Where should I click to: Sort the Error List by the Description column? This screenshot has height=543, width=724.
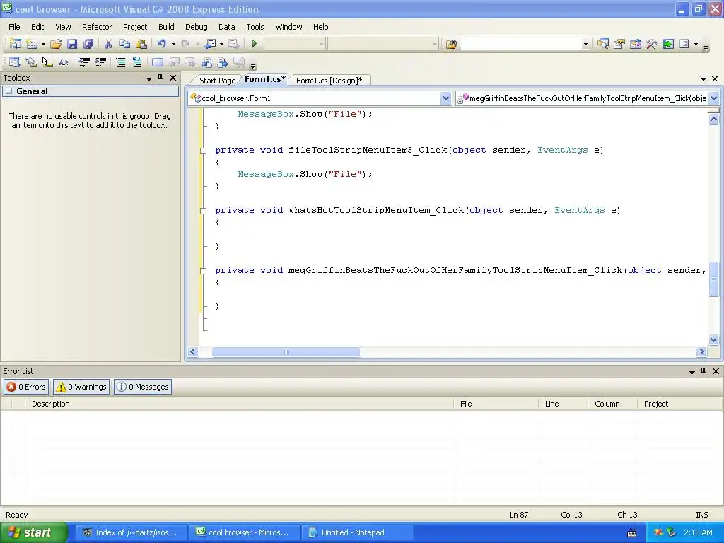[x=240, y=404]
